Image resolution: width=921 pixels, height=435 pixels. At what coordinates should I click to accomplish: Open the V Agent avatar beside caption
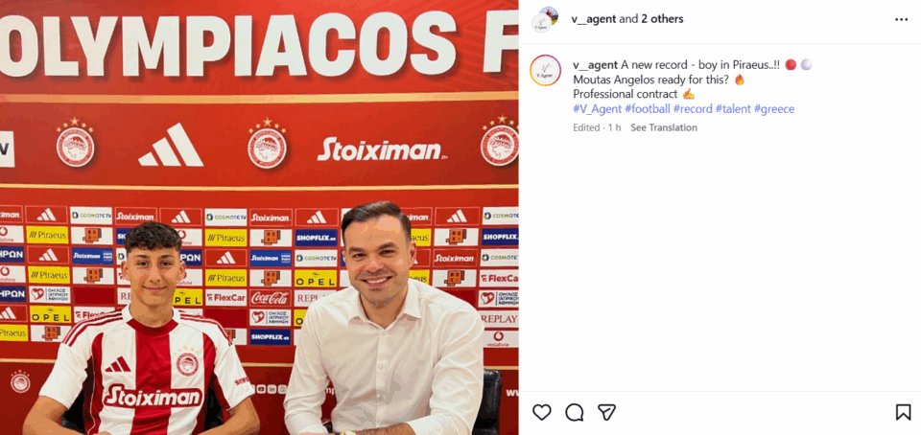click(545, 70)
